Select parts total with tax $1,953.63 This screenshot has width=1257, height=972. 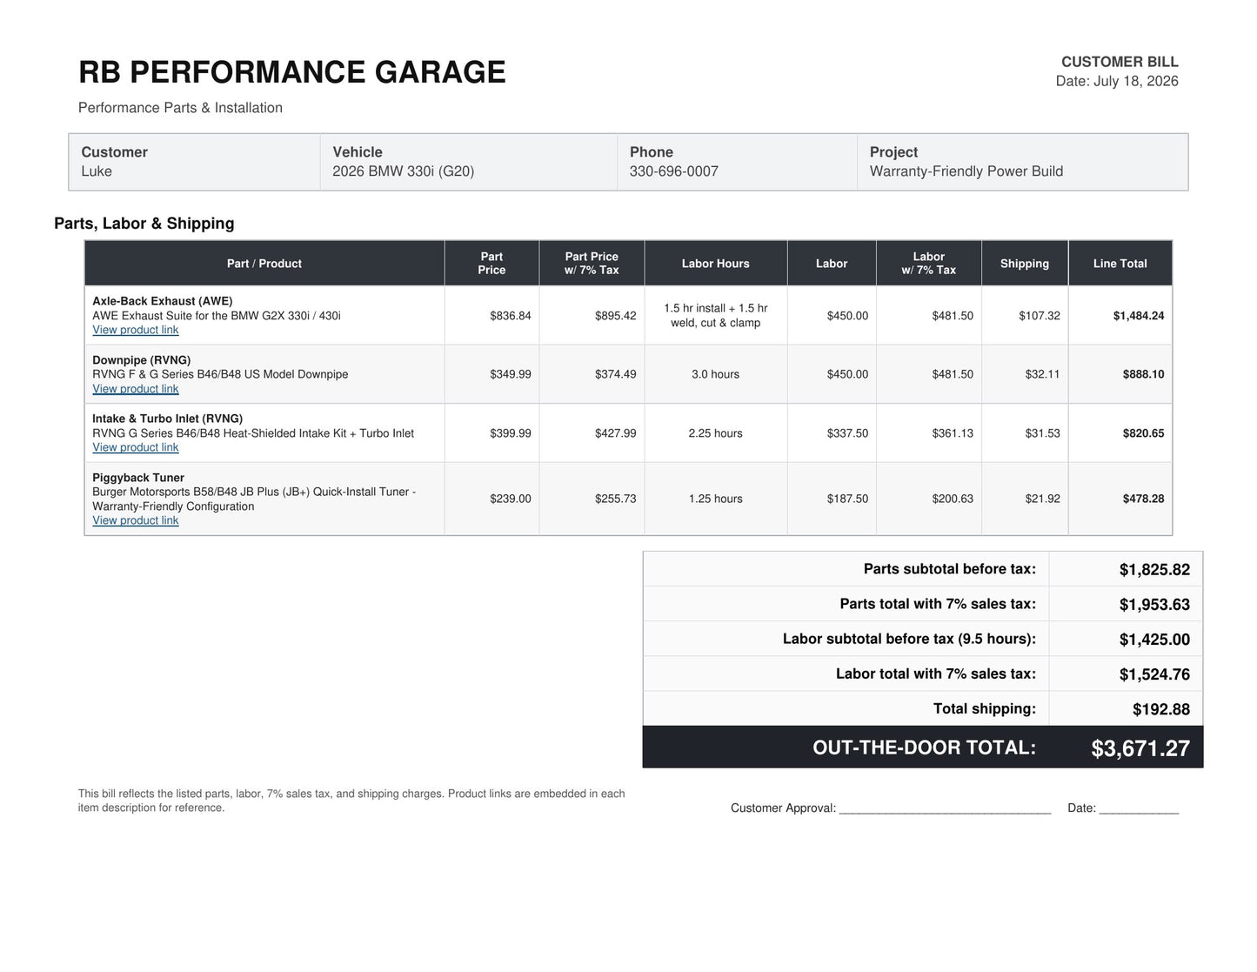click(x=1154, y=605)
